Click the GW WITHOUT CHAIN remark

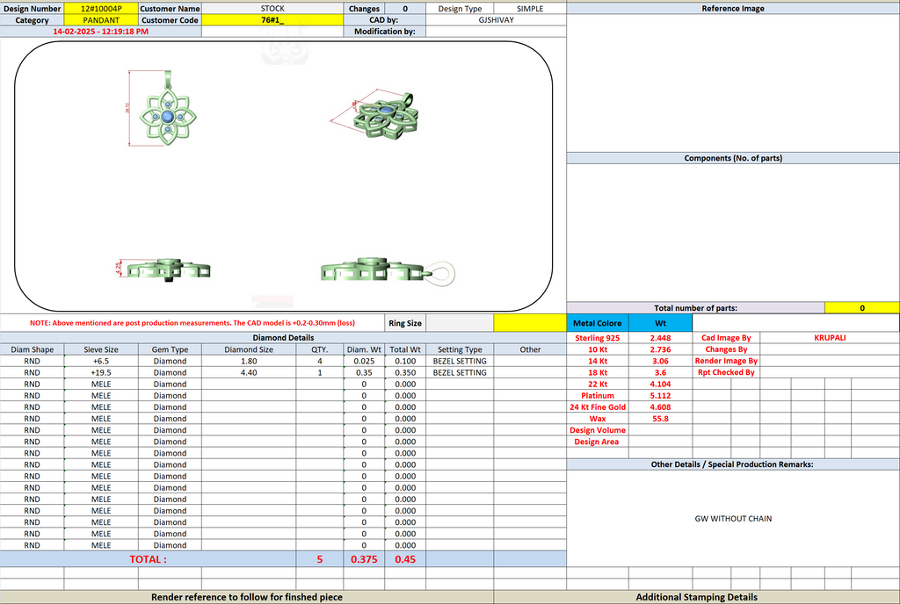coord(733,519)
